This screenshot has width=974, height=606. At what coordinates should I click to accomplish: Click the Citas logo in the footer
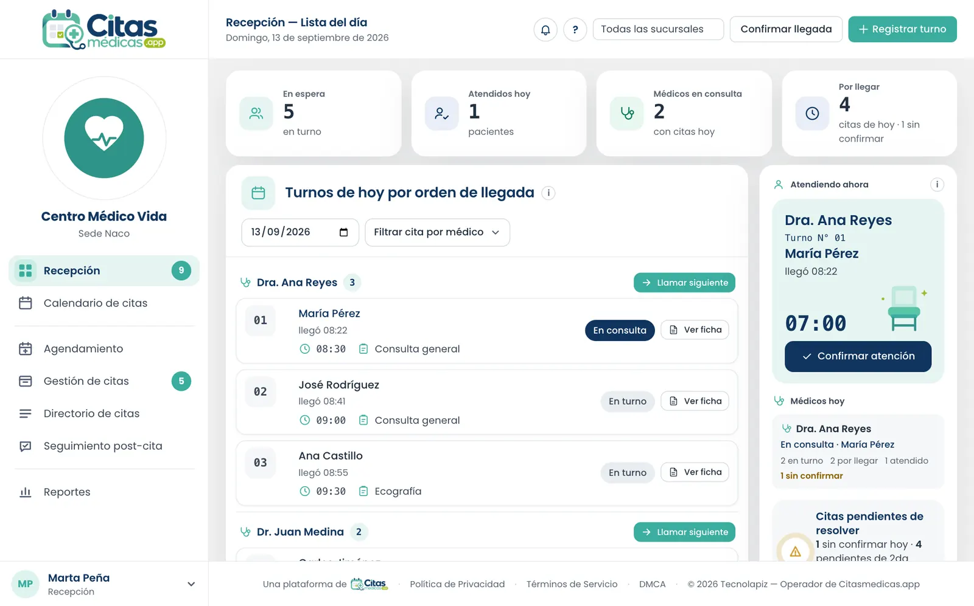[369, 585]
